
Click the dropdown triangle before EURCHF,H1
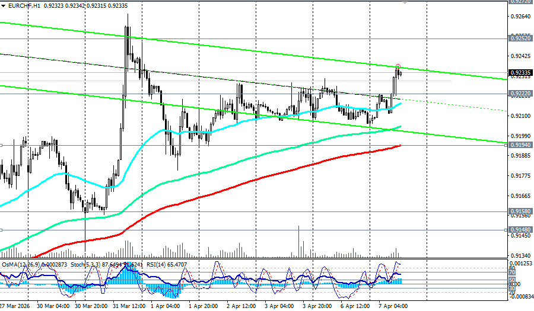click(4, 5)
